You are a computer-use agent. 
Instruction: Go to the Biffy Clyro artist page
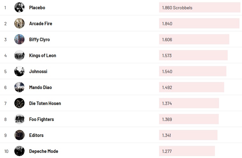[39, 40]
